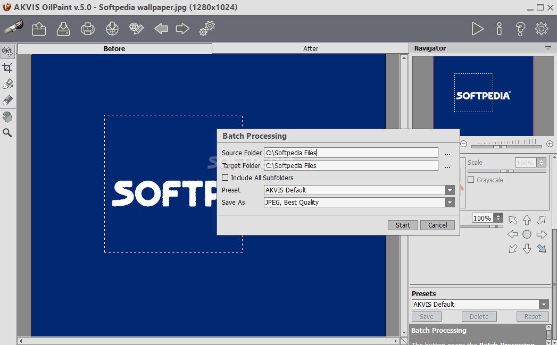Click the AKVIS OilPaint brush logo
This screenshot has height=345, width=557.
point(13,28)
